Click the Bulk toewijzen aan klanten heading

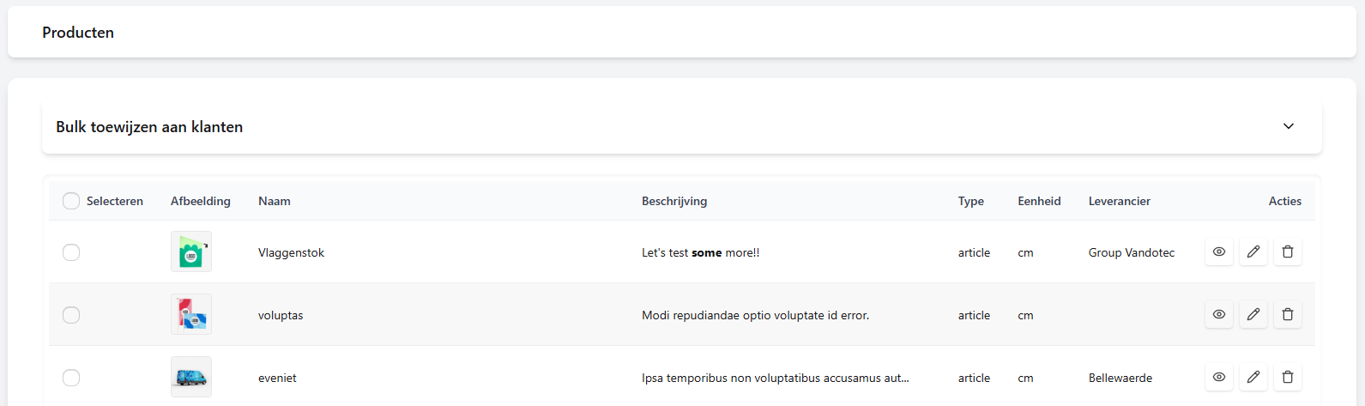click(149, 127)
